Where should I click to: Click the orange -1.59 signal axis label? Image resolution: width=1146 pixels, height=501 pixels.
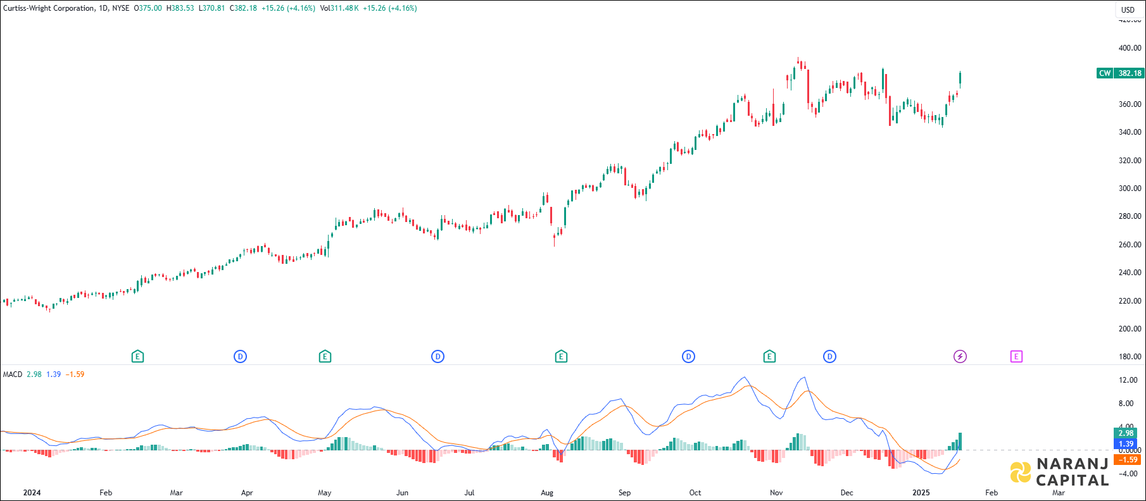(1128, 460)
